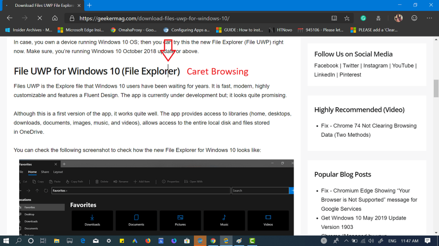439x246 pixels.
Task: Open the Windows 10 May 2019 Update post
Action: 364,222
